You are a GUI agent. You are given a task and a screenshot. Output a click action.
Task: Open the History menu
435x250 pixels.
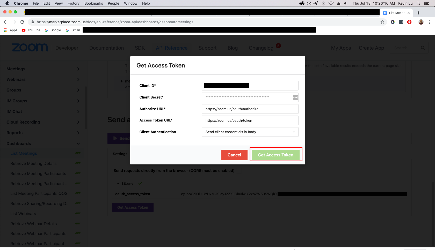pyautogui.click(x=74, y=3)
